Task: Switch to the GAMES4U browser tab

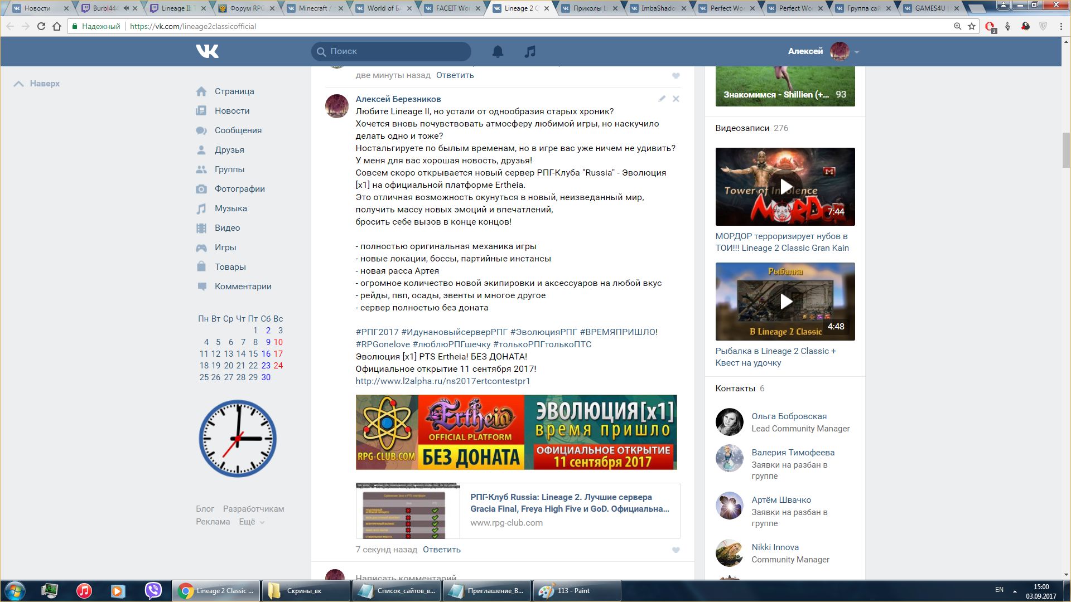Action: [930, 8]
